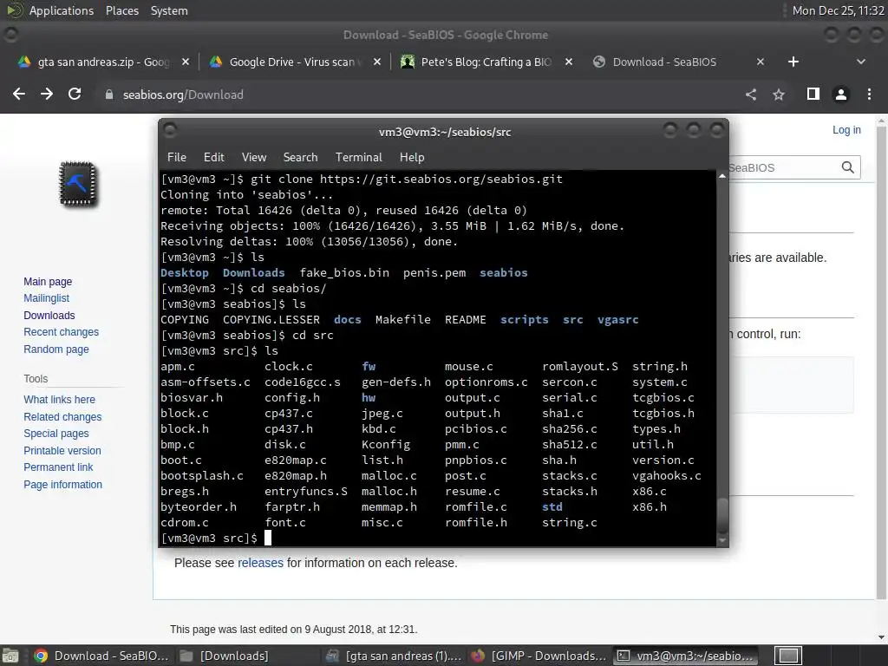This screenshot has width=888, height=666.
Task: Click Show Desktop icon in taskbar
Action: click(x=10, y=656)
